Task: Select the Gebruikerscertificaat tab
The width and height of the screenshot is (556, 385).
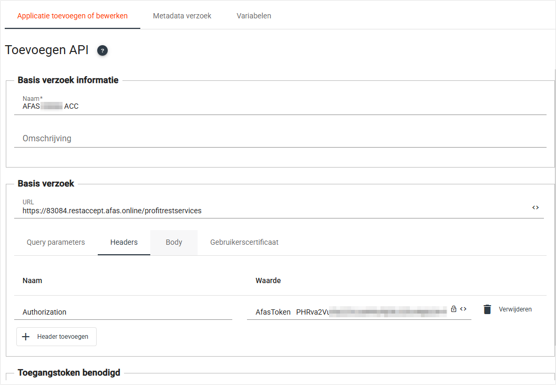Action: click(244, 242)
